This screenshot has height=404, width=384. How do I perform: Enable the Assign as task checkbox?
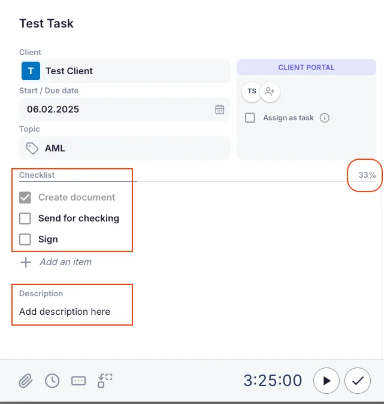pos(250,118)
